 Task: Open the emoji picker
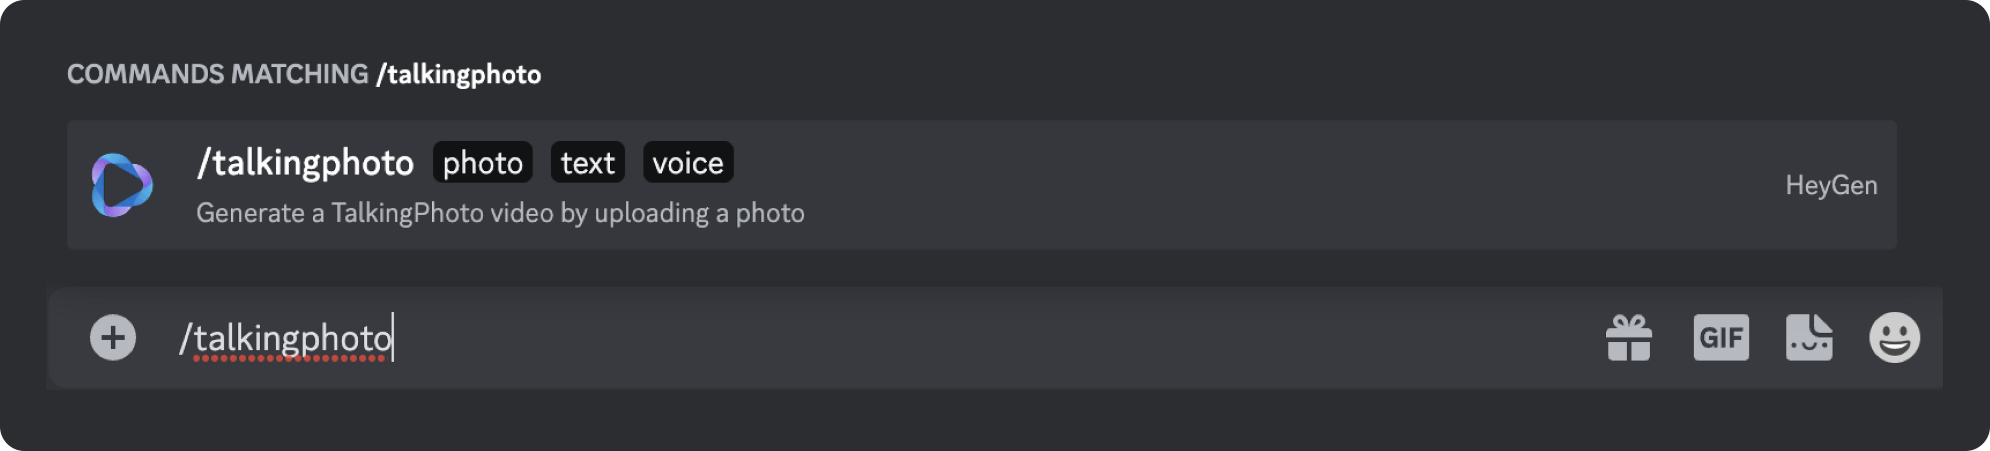coord(1894,337)
